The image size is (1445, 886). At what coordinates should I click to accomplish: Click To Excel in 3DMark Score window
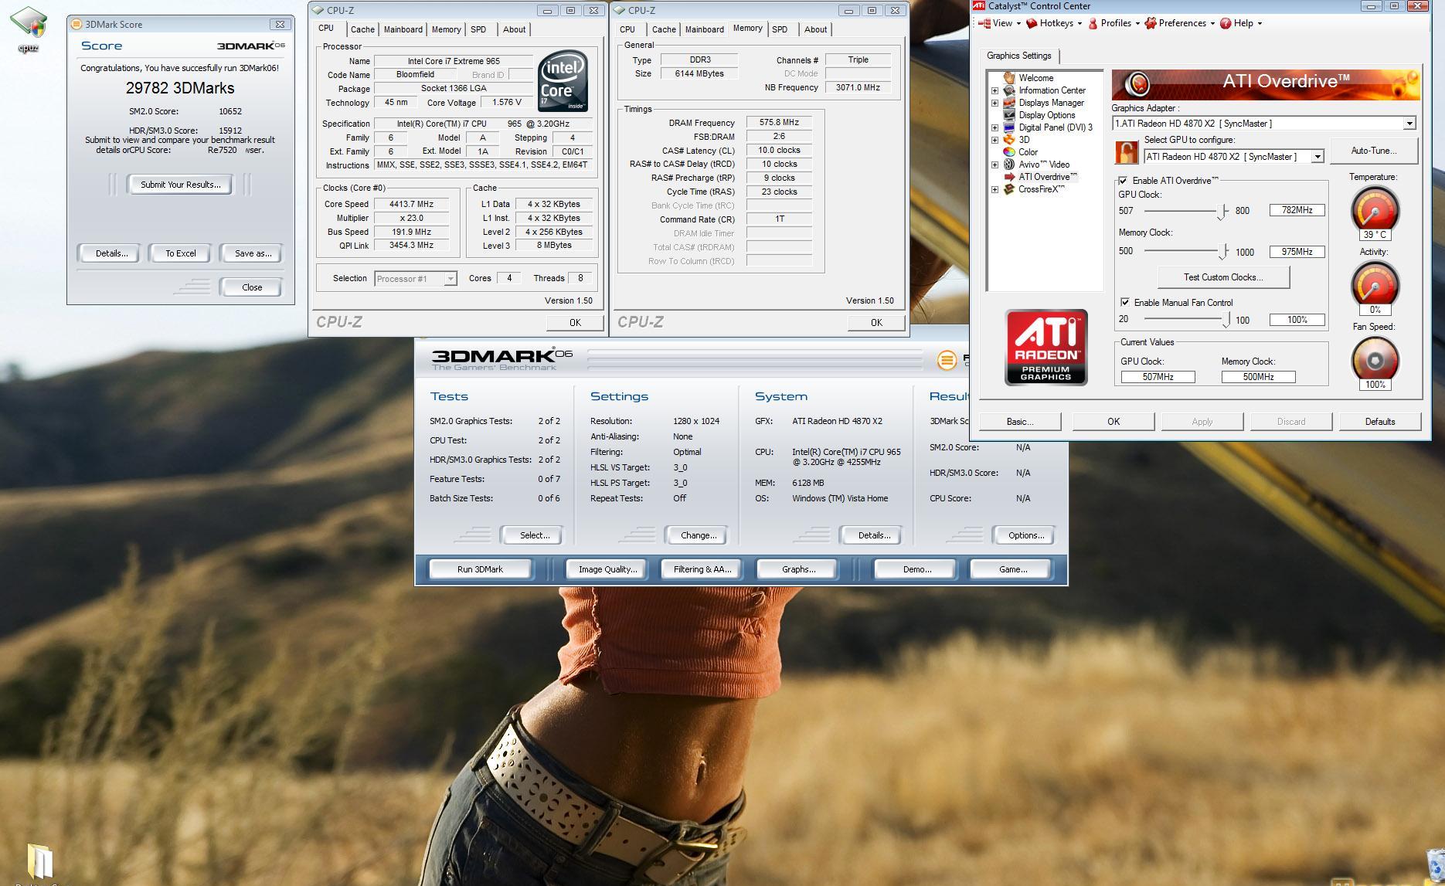(x=181, y=253)
